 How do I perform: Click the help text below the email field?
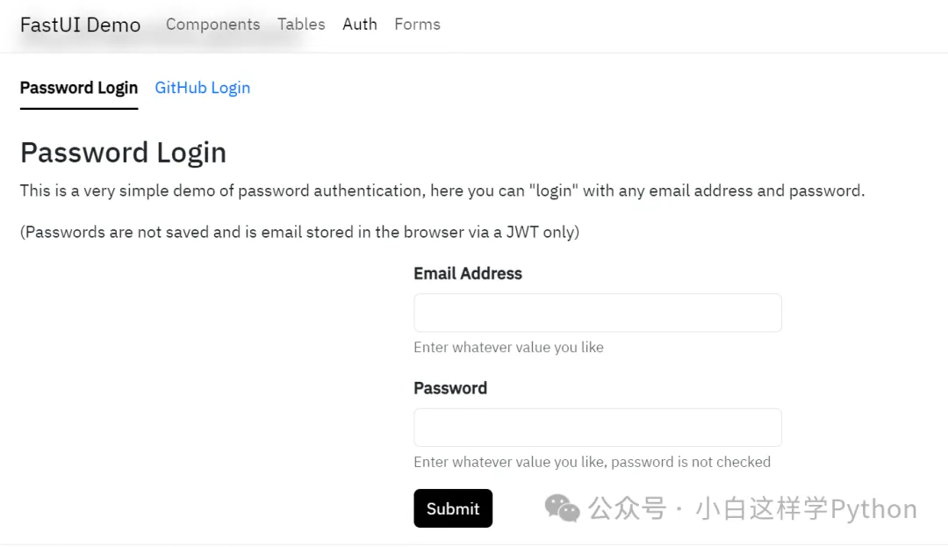(508, 348)
